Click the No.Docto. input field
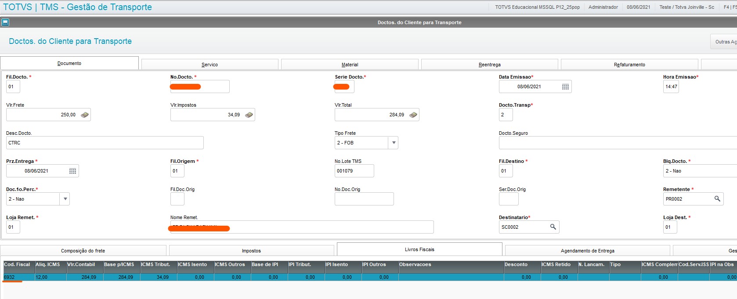The width and height of the screenshot is (737, 299). point(200,86)
